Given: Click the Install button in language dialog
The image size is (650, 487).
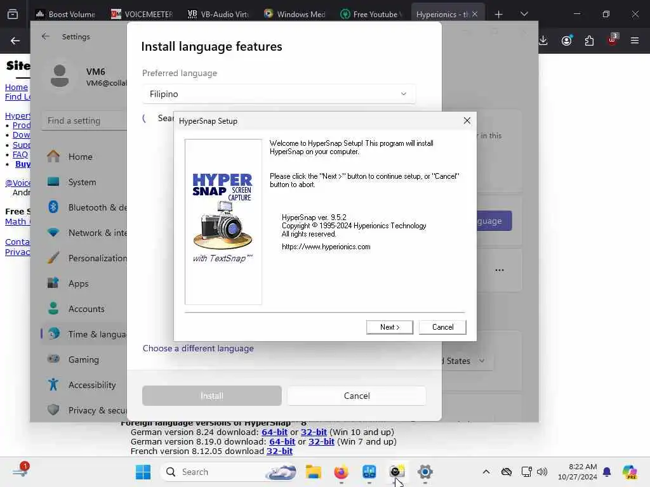Looking at the screenshot, I should point(212,396).
